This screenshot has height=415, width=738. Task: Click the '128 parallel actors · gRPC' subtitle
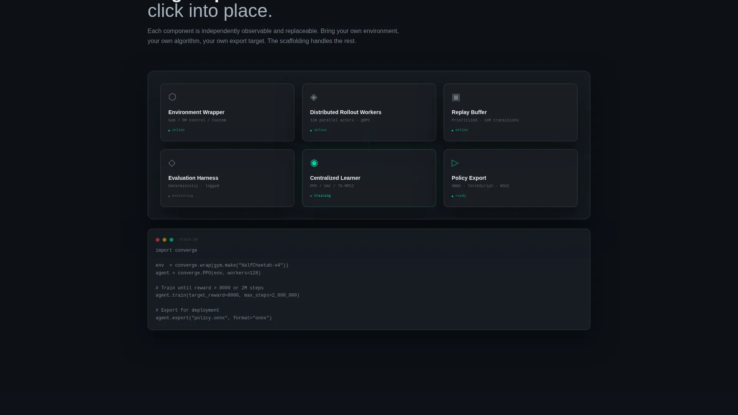tap(340, 120)
